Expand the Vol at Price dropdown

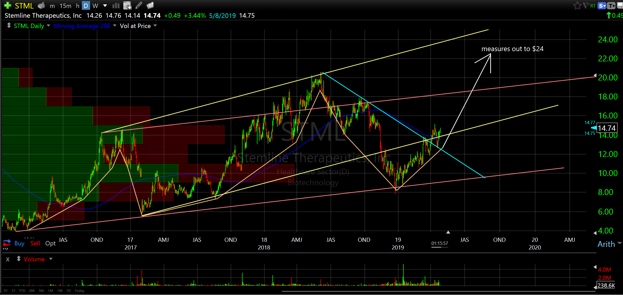tap(155, 26)
